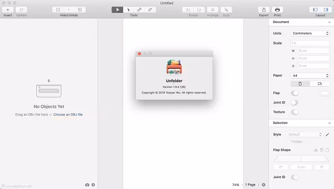Click the Insert plus button
Image resolution: width=334 pixels, height=189 pixels.
(x=8, y=10)
